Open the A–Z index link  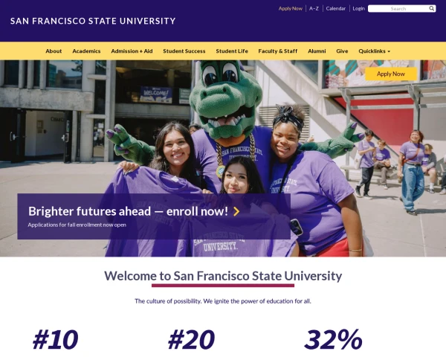[314, 9]
